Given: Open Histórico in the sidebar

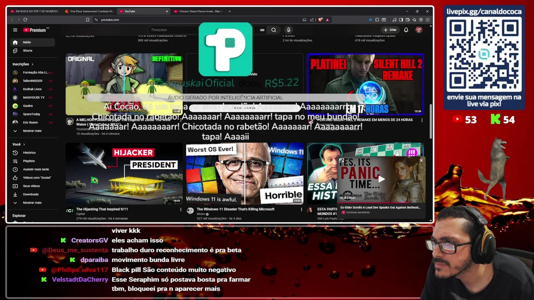Looking at the screenshot, I should (x=33, y=152).
